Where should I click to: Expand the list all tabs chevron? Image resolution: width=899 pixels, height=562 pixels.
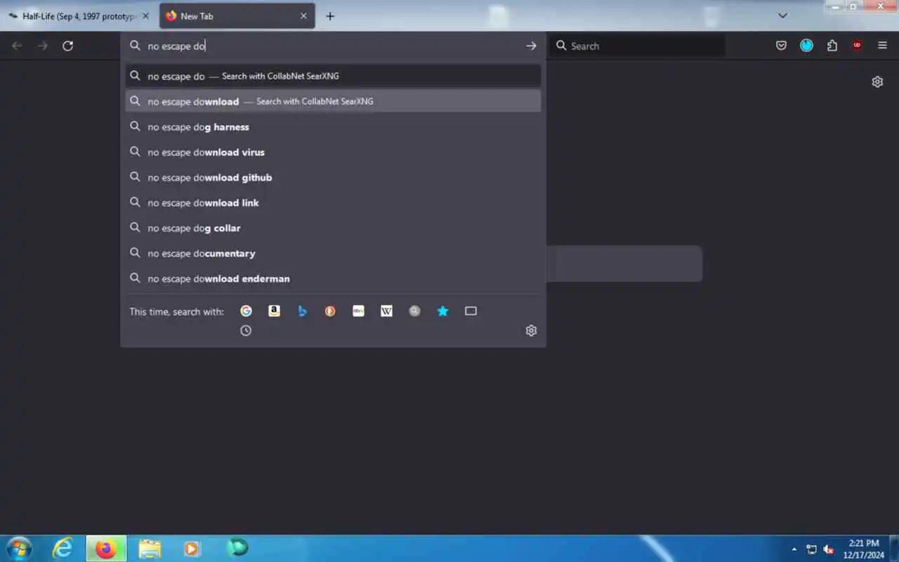[782, 15]
